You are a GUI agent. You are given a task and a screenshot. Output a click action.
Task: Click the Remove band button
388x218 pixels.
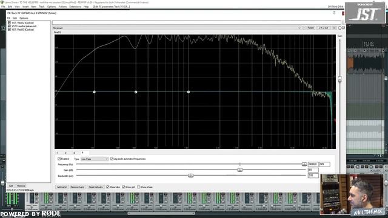78,187
